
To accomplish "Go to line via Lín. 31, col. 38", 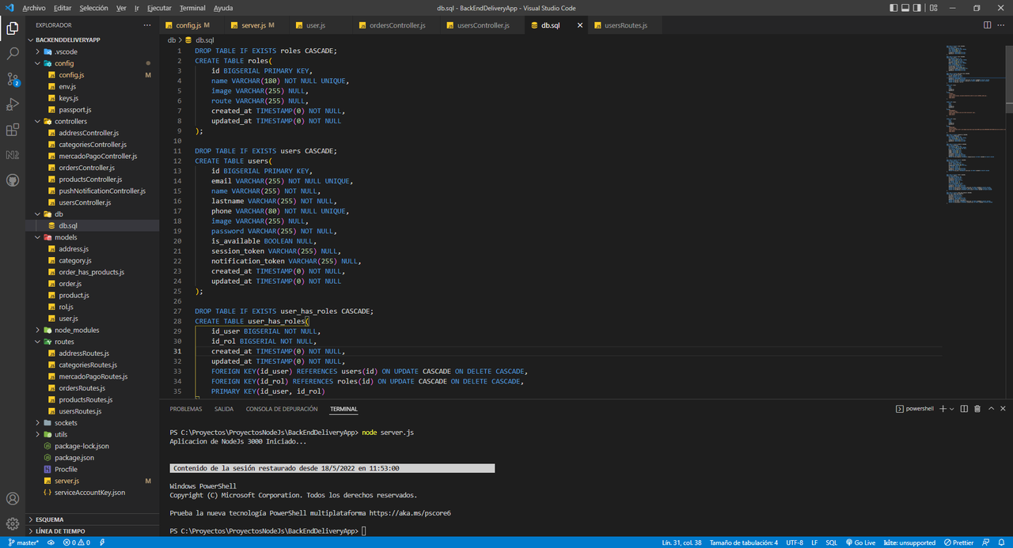I will (681, 542).
